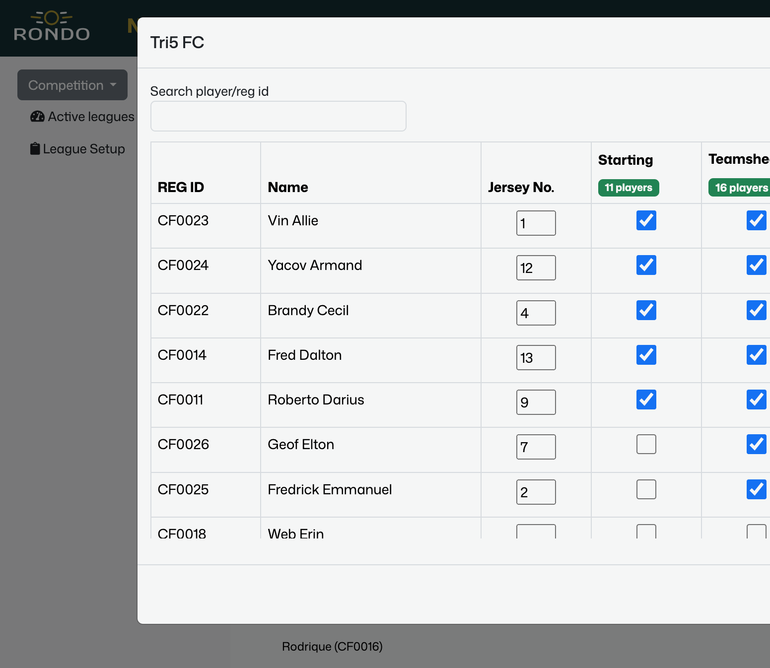Disable Starting for Roberto Darius
770x668 pixels.
tap(646, 400)
